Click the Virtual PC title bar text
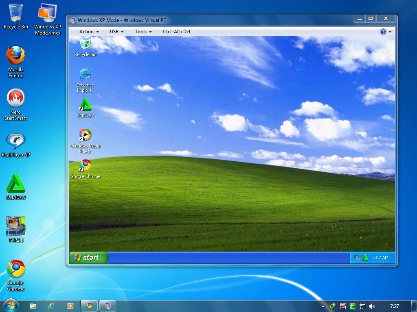Image resolution: width=417 pixels, height=312 pixels. [x=122, y=20]
